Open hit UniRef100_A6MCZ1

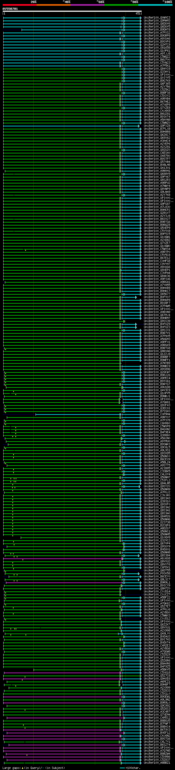[157, 682]
